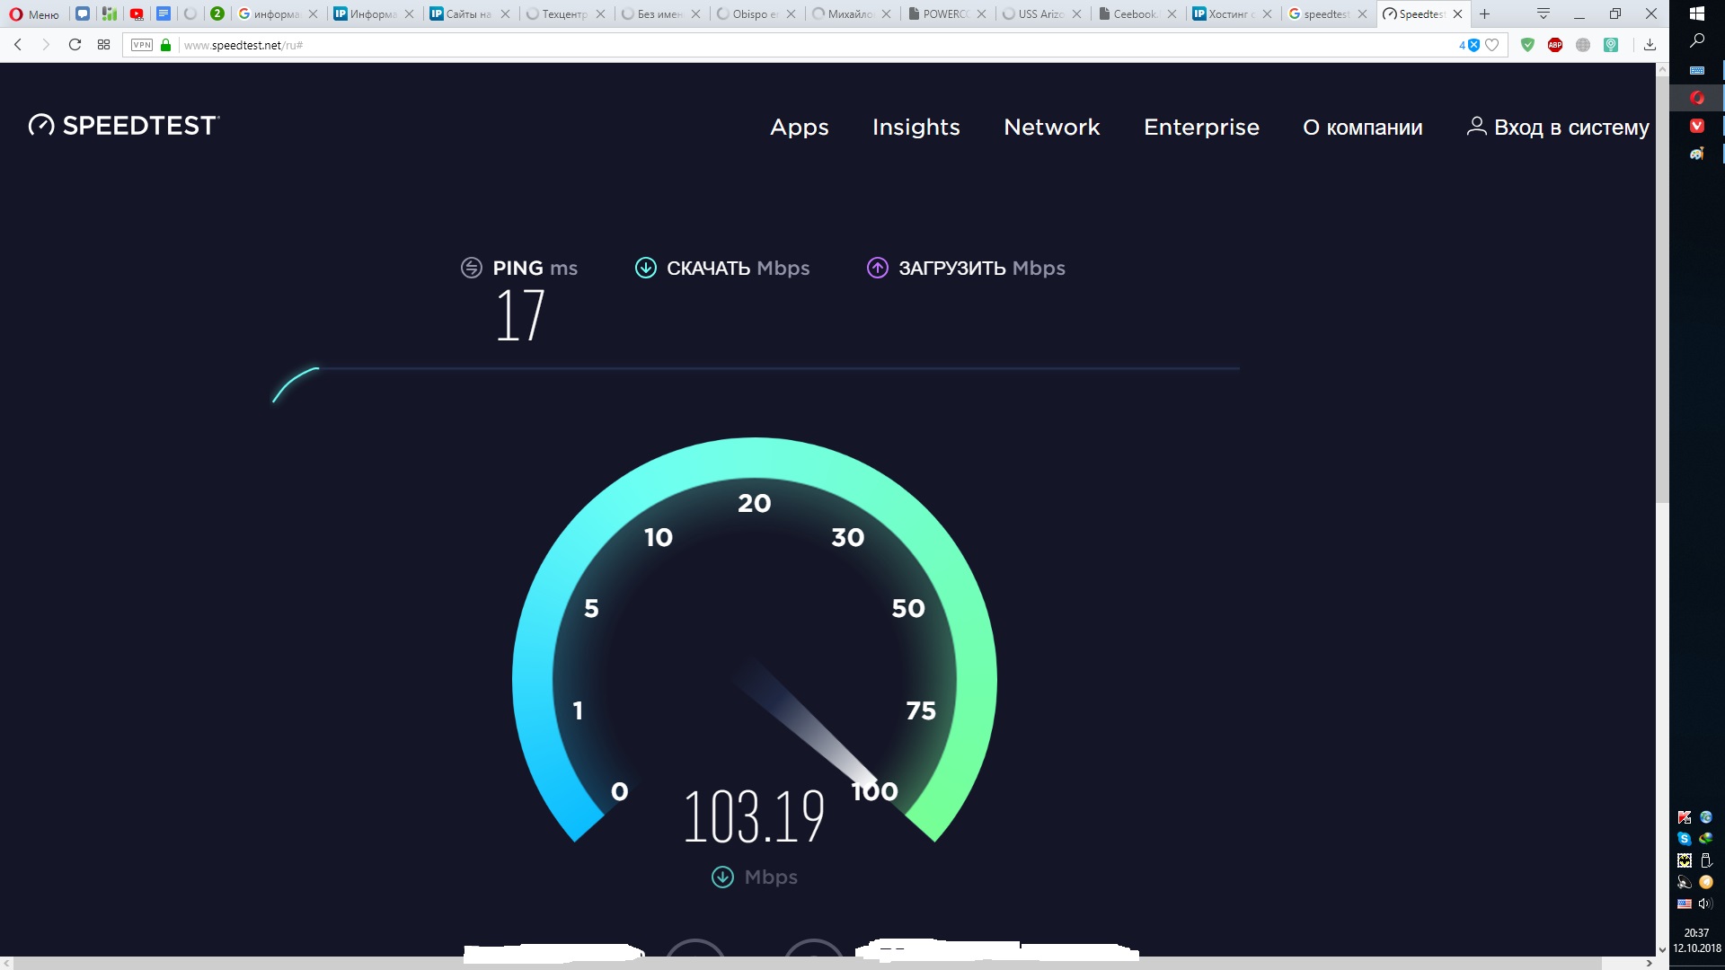Open a new browser tab
The width and height of the screenshot is (1725, 970).
tap(1485, 13)
